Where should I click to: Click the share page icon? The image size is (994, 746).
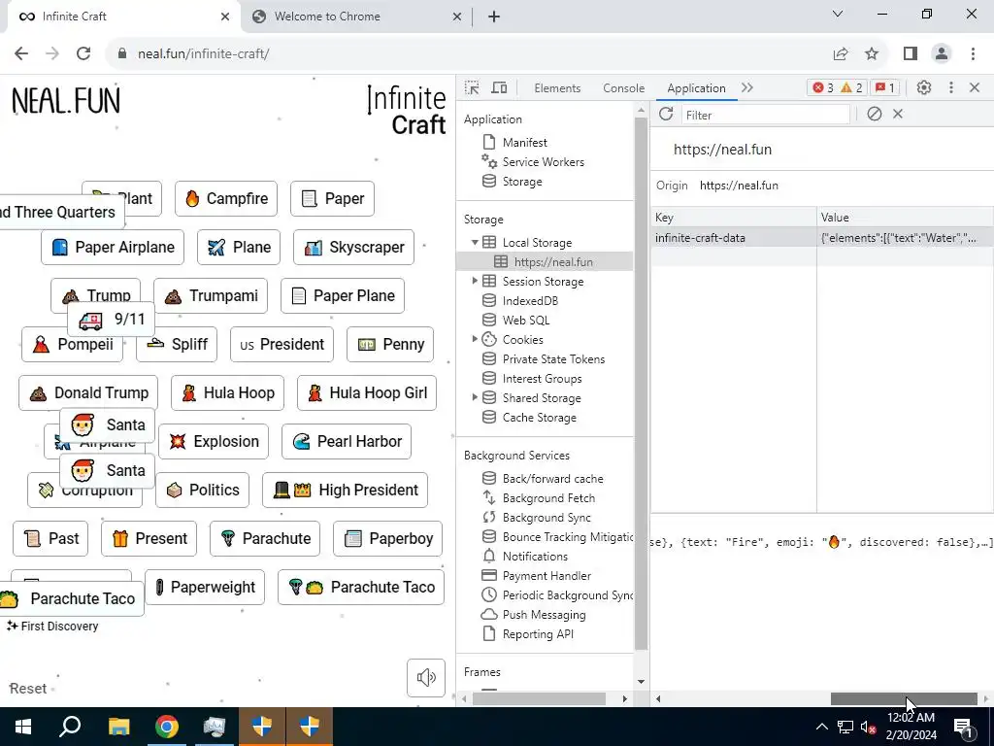(x=841, y=53)
